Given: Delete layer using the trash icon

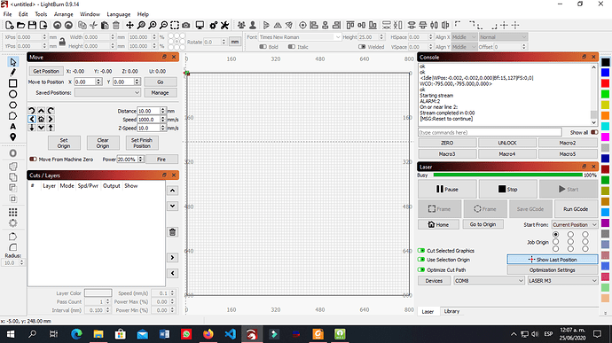Looking at the screenshot, I should pyautogui.click(x=173, y=232).
